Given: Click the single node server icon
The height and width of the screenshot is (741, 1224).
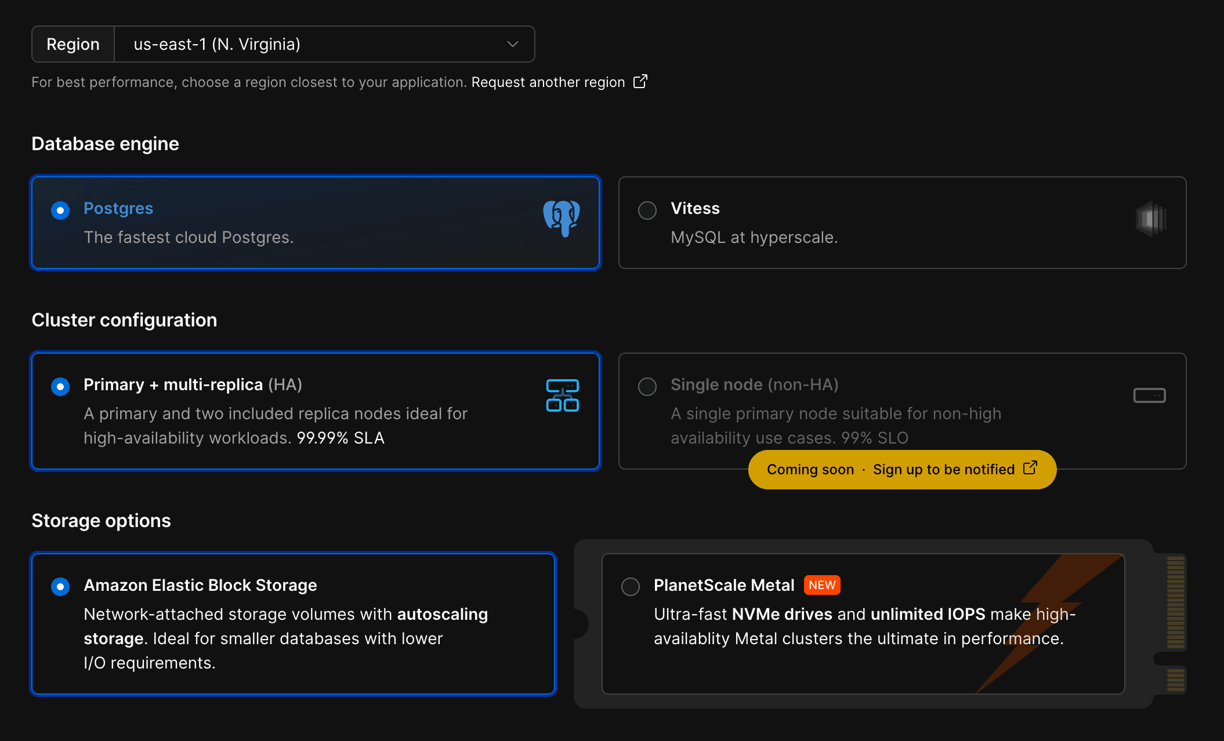Looking at the screenshot, I should pyautogui.click(x=1150, y=395).
